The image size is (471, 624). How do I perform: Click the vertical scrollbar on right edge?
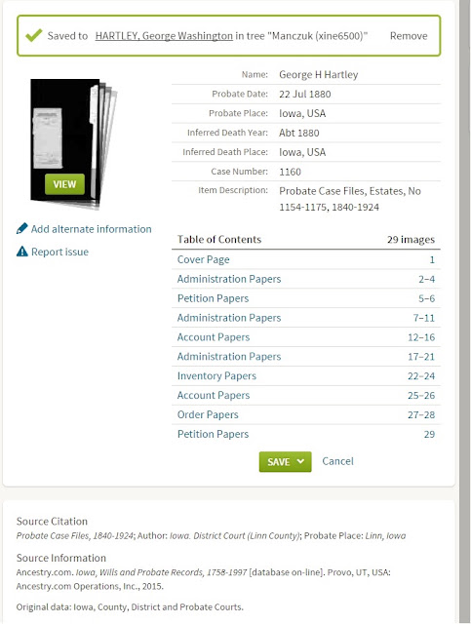point(464,312)
